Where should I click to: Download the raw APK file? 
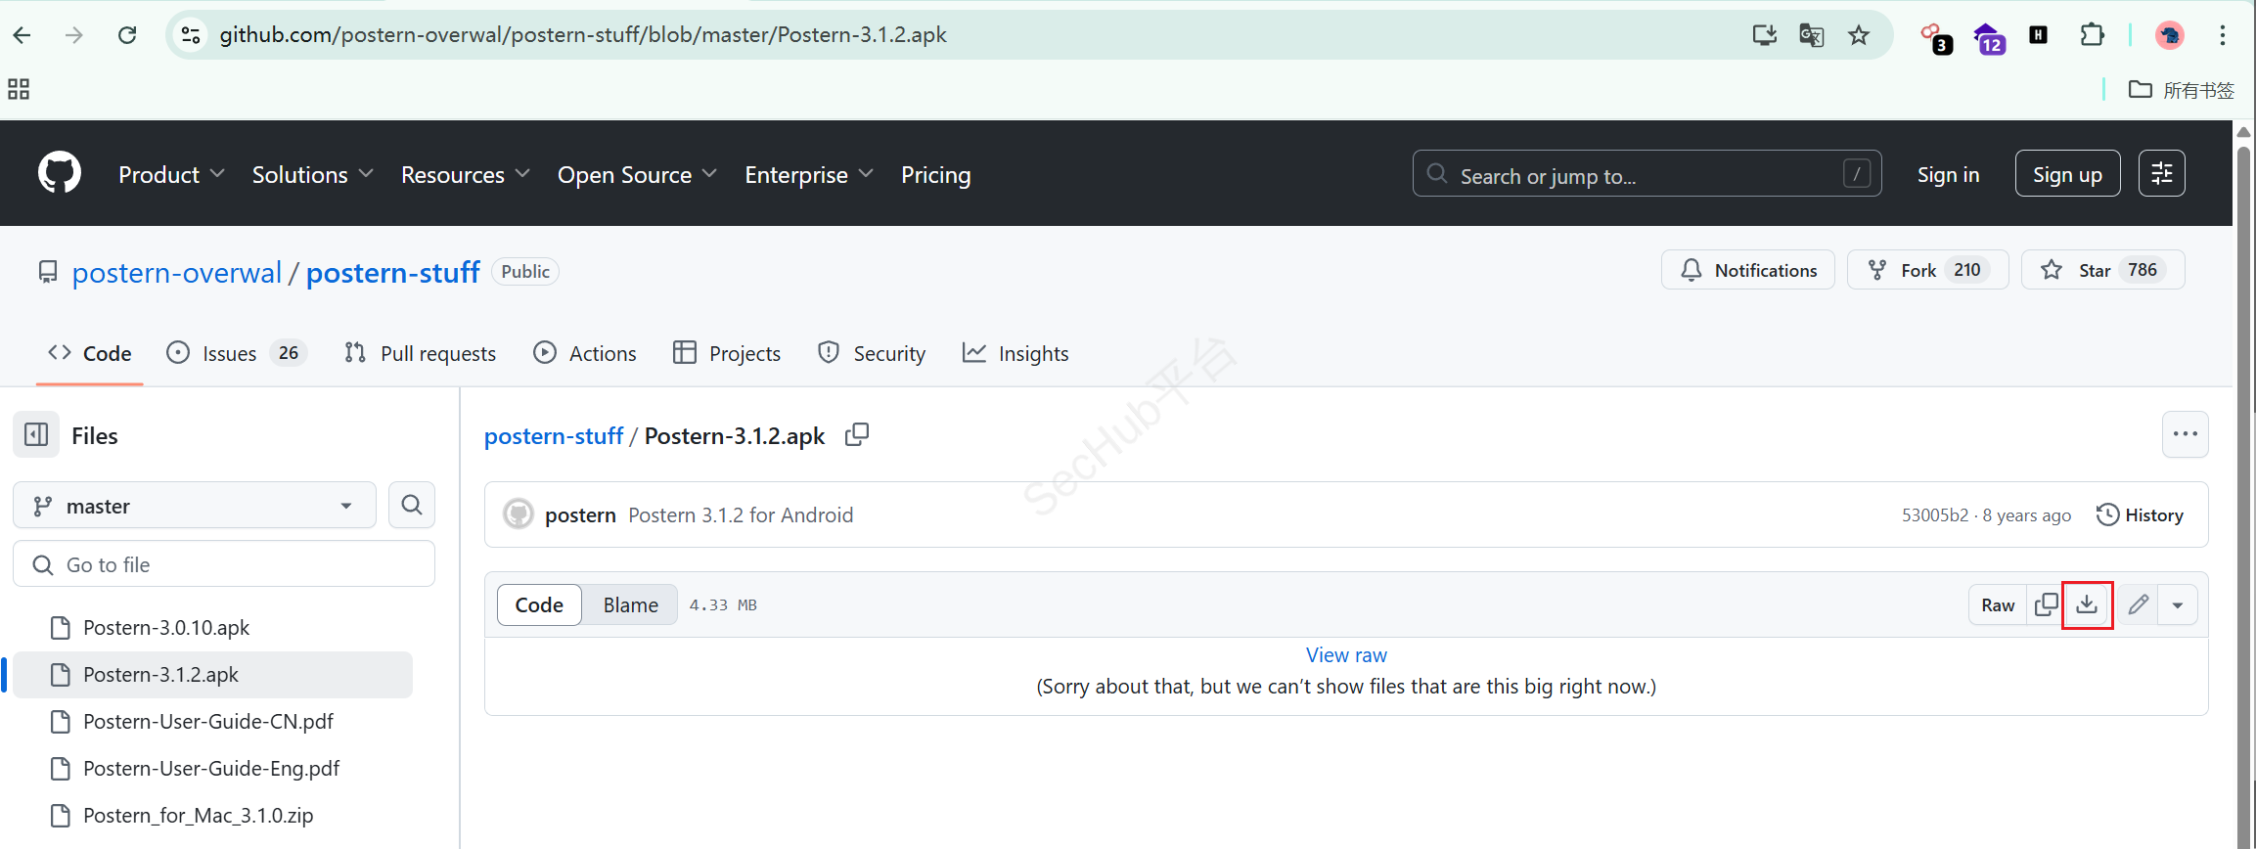pos(2087,604)
